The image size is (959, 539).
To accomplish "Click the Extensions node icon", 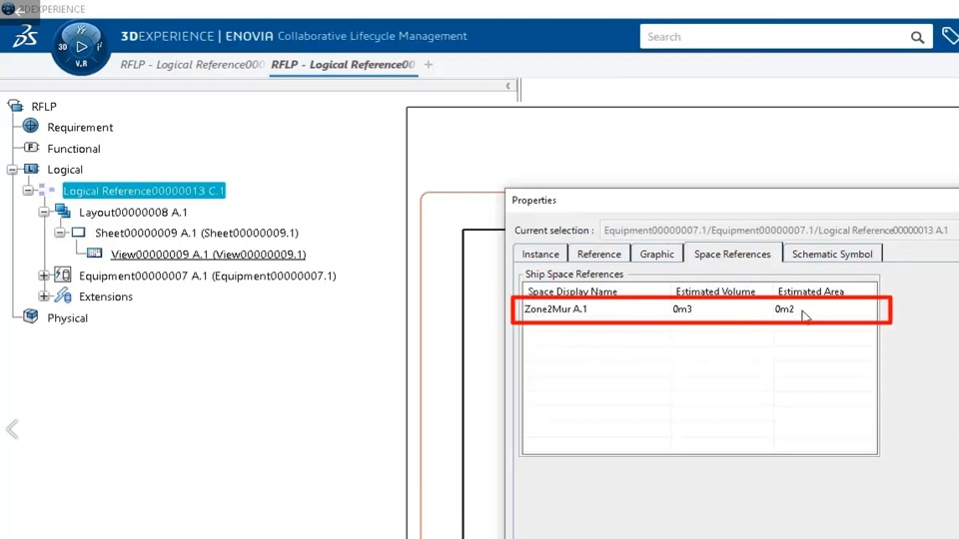I will pos(62,295).
